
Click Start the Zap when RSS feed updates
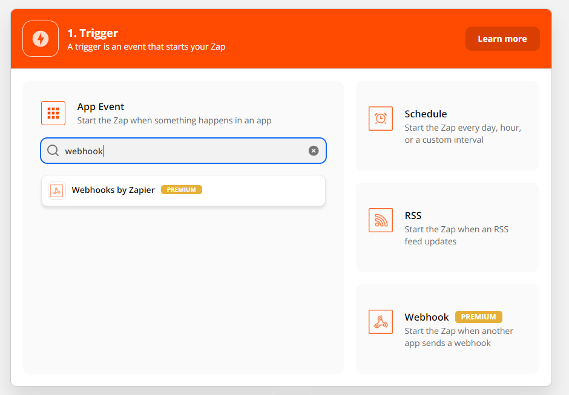click(x=456, y=235)
